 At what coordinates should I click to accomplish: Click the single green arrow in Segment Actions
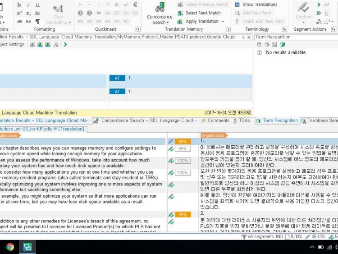pos(319,5)
